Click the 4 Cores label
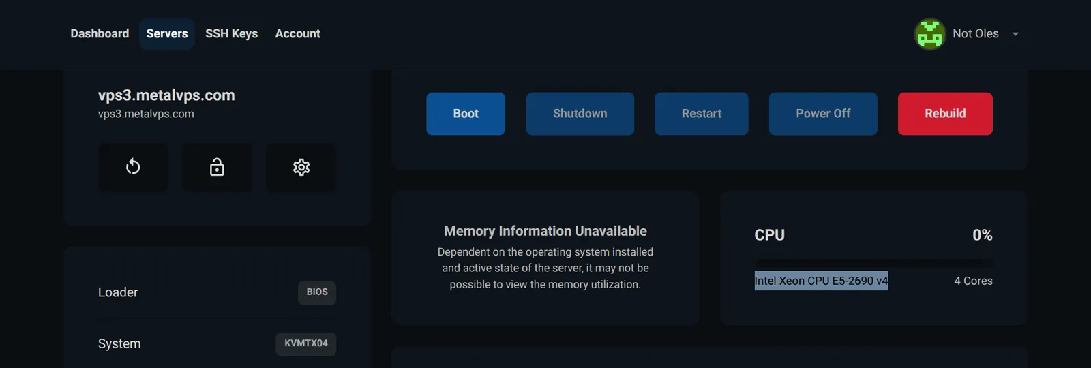The width and height of the screenshot is (1091, 368). [x=973, y=281]
